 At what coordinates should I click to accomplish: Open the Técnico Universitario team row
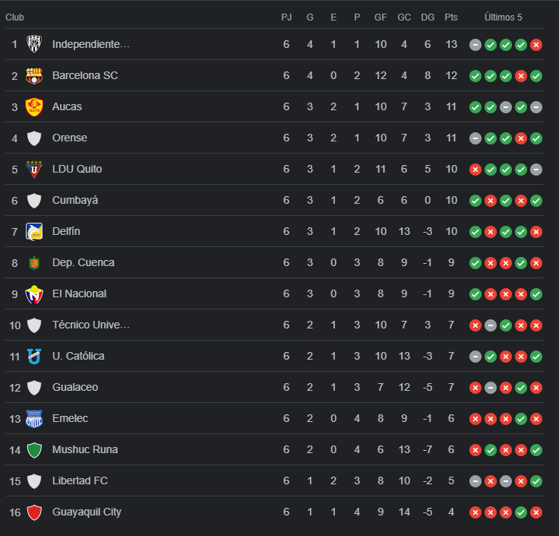coord(90,325)
